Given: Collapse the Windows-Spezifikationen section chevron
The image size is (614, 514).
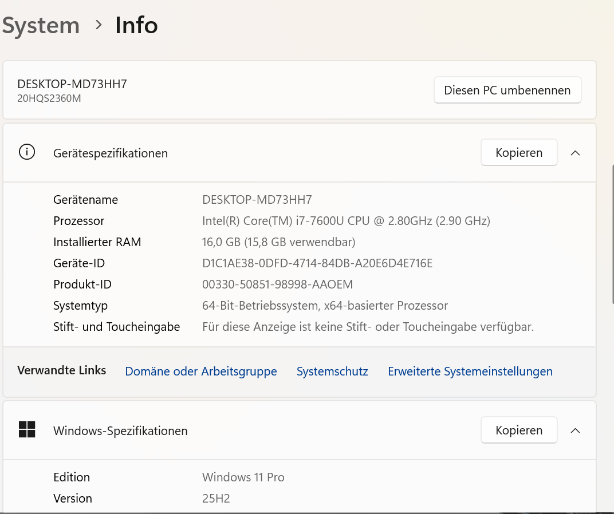Looking at the screenshot, I should pos(575,430).
